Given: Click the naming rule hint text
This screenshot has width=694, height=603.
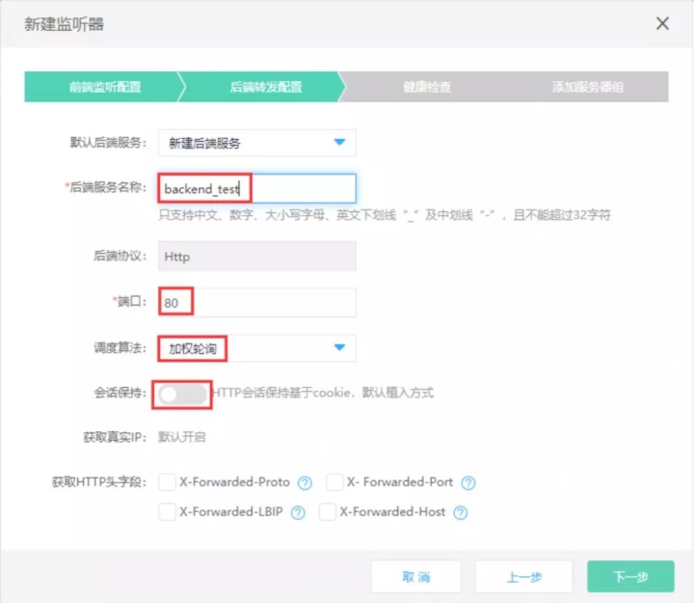Looking at the screenshot, I should (385, 215).
